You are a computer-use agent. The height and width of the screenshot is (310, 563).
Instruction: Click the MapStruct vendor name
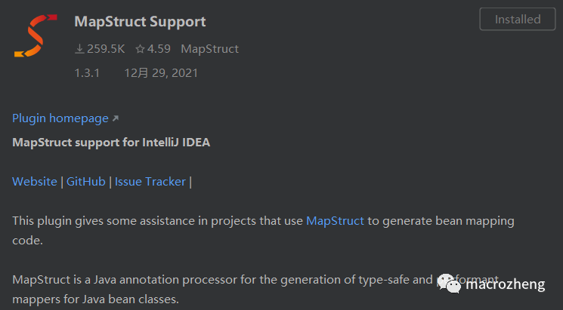(x=210, y=49)
